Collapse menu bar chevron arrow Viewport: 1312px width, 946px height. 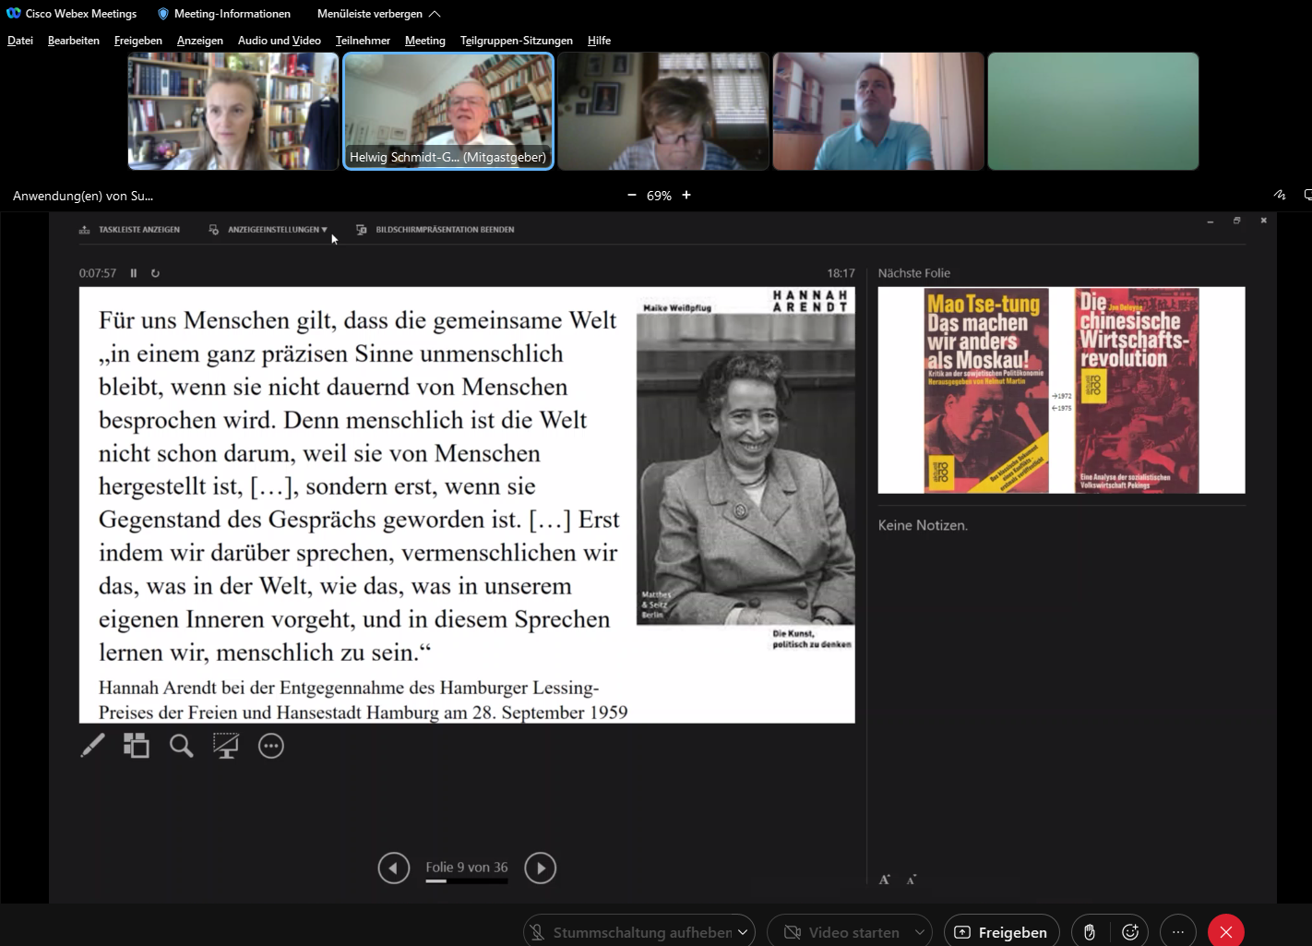[x=435, y=14]
